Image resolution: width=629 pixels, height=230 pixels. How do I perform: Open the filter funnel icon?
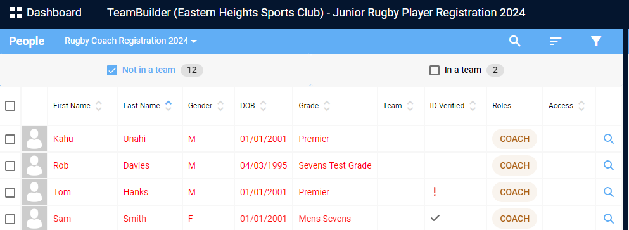click(x=596, y=41)
